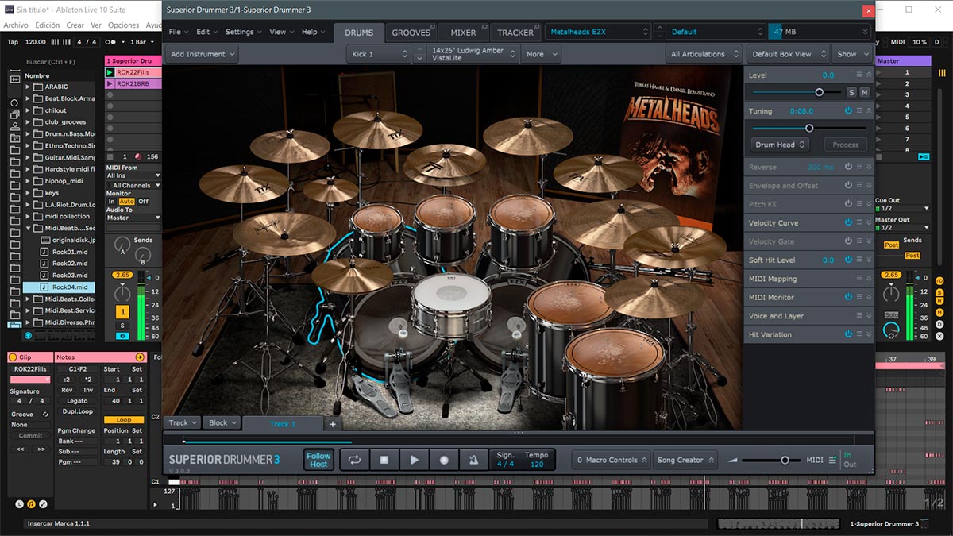953x536 pixels.
Task: Open the Audio To Master dropdown
Action: pos(133,218)
